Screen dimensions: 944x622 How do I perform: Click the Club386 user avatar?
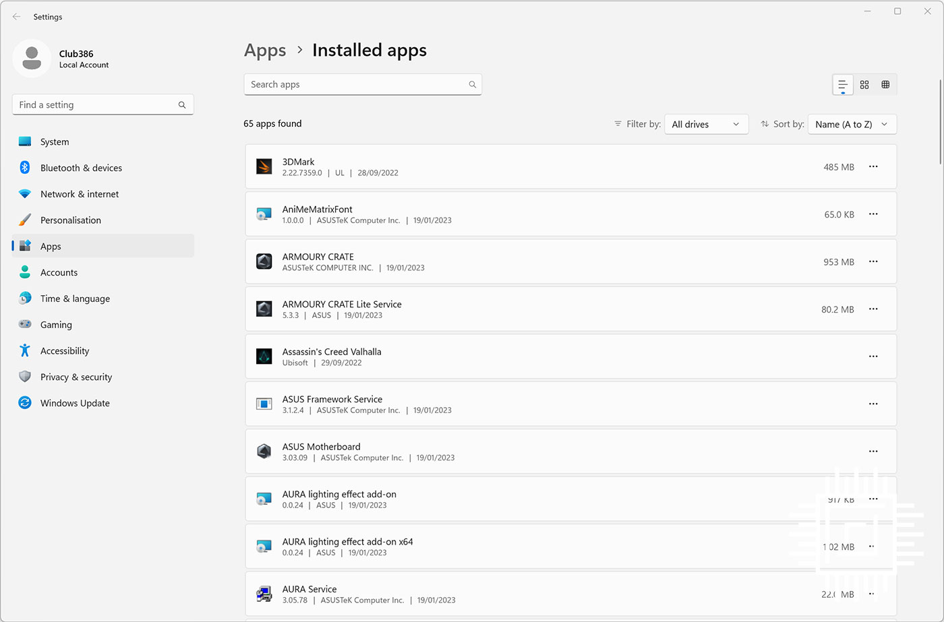[32, 59]
